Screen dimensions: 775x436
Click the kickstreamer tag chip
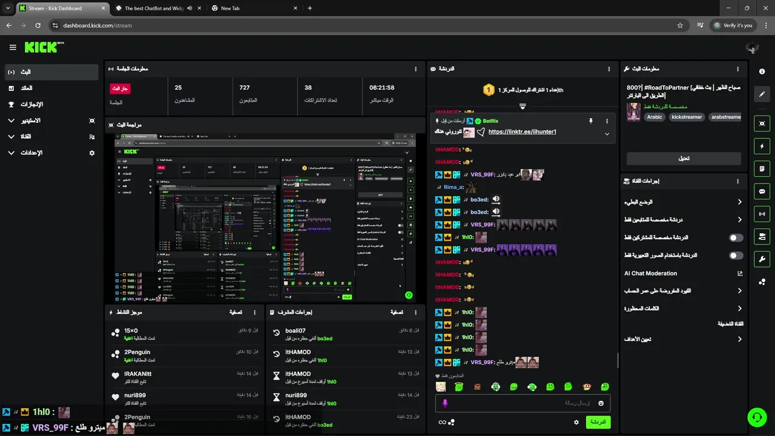(687, 117)
